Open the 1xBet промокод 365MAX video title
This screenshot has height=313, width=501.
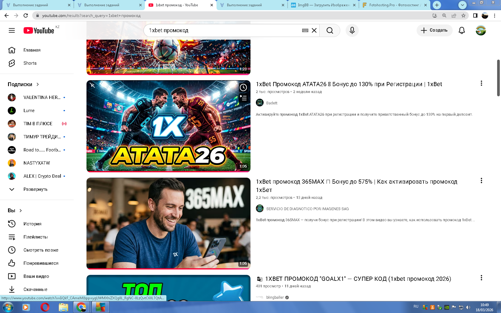[x=356, y=186]
